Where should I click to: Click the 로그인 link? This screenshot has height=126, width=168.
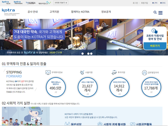coord(135,3)
